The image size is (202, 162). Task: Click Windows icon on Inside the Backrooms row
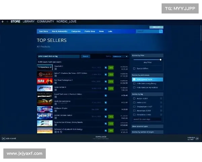coord(56,104)
